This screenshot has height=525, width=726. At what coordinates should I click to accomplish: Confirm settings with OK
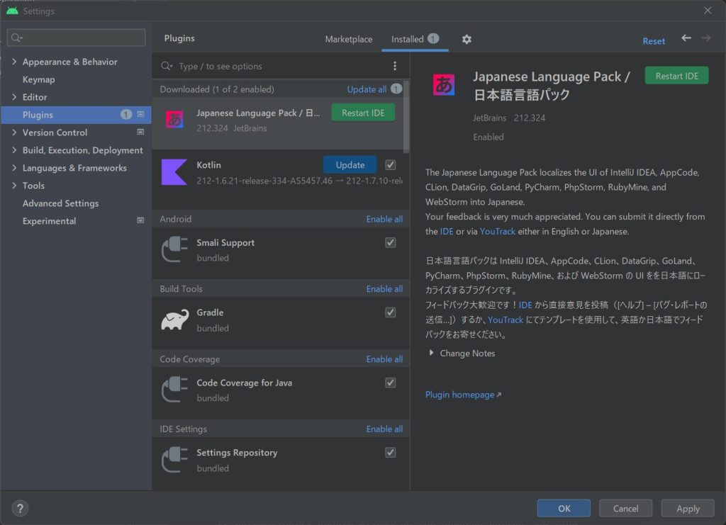[x=564, y=508]
